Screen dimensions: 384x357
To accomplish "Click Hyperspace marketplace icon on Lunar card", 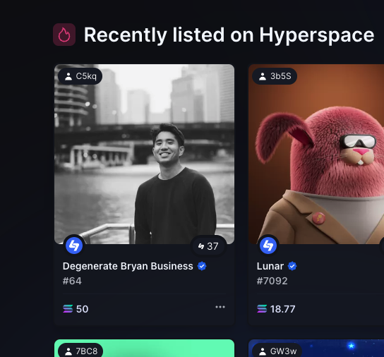I will click(268, 246).
